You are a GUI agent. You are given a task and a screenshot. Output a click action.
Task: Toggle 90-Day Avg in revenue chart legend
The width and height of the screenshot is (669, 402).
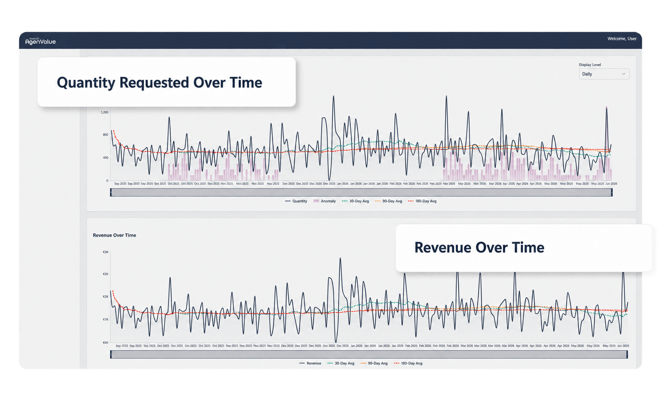tap(374, 363)
